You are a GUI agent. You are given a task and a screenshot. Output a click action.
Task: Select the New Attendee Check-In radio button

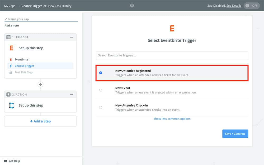[x=101, y=107]
